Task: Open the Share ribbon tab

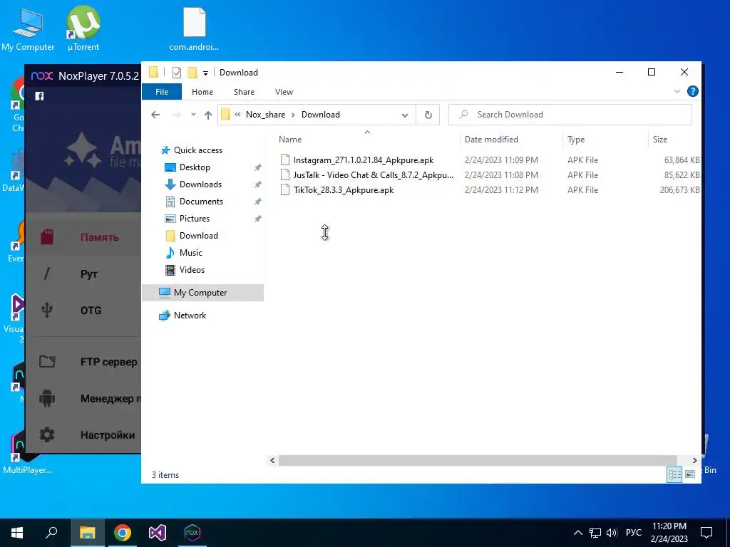Action: point(244,92)
